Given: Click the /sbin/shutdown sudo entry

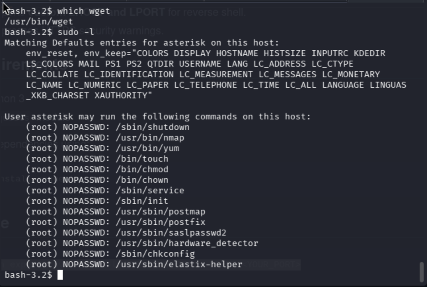Looking at the screenshot, I should click(152, 127).
